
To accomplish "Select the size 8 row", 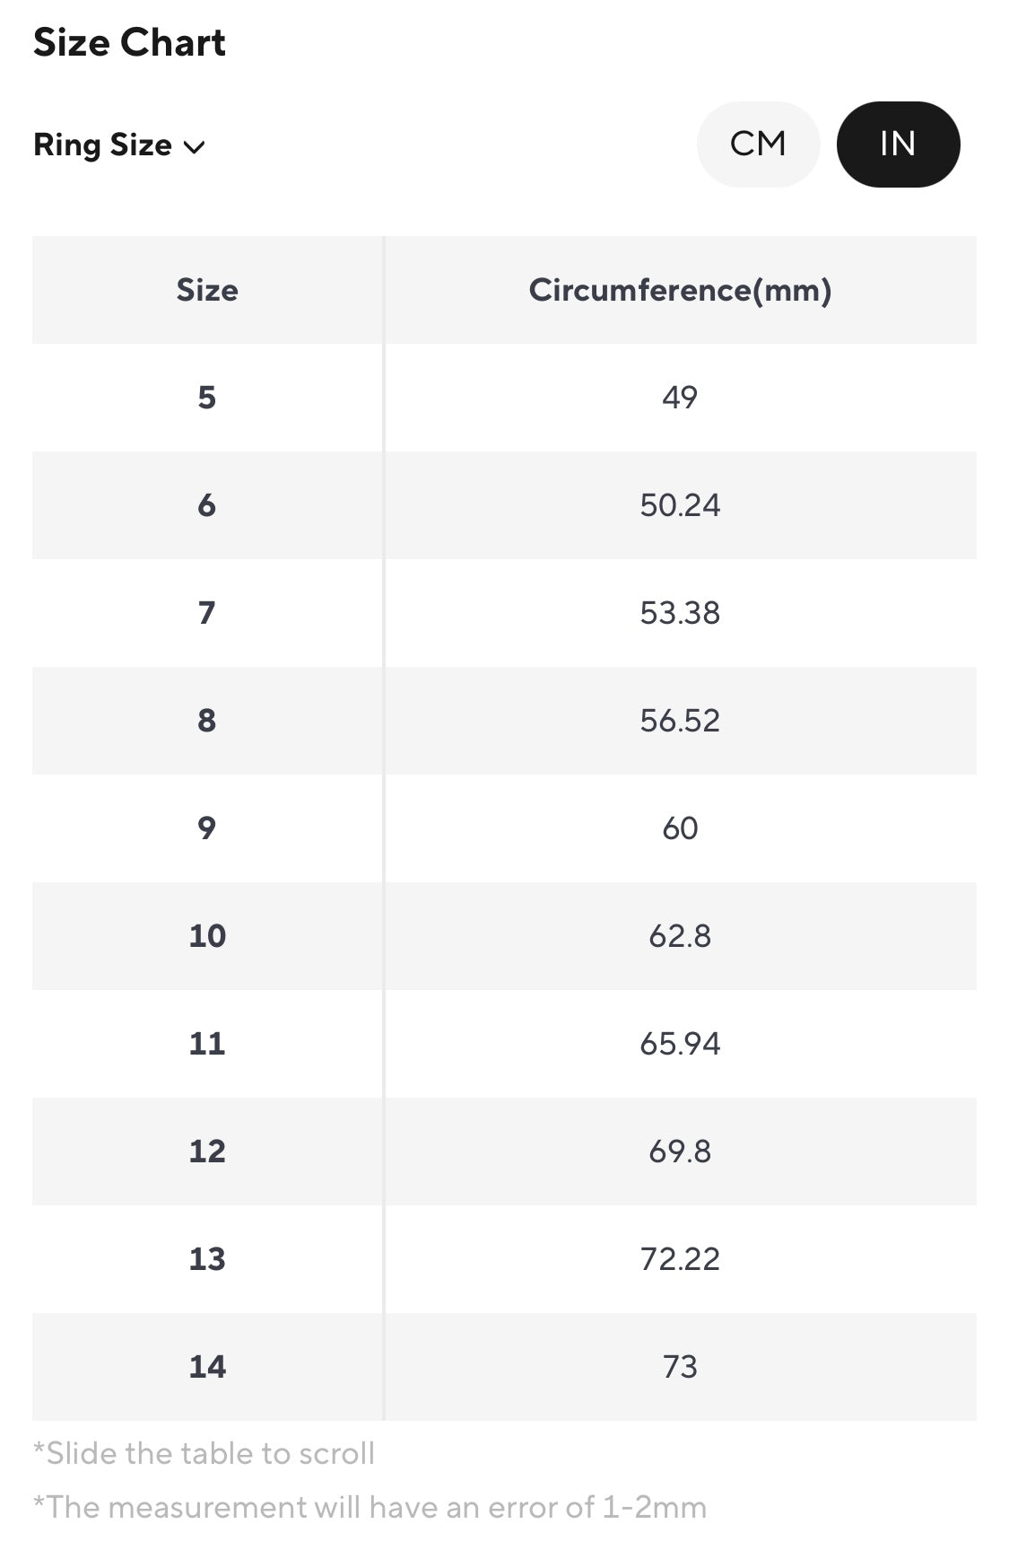I will point(504,721).
